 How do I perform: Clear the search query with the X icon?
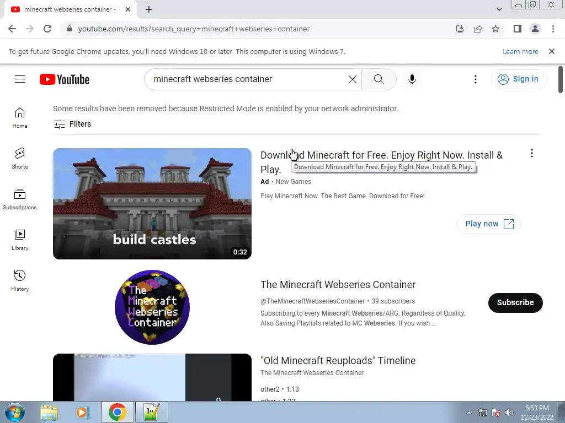pyautogui.click(x=353, y=79)
